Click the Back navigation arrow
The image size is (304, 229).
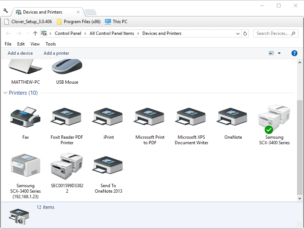8,33
